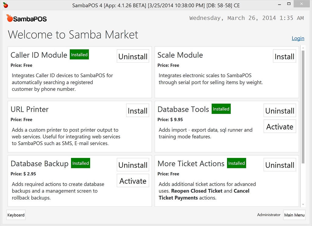This screenshot has width=312, height=226.
Task: Click the Installed badge on Database Tools
Action: pyautogui.click(x=221, y=109)
